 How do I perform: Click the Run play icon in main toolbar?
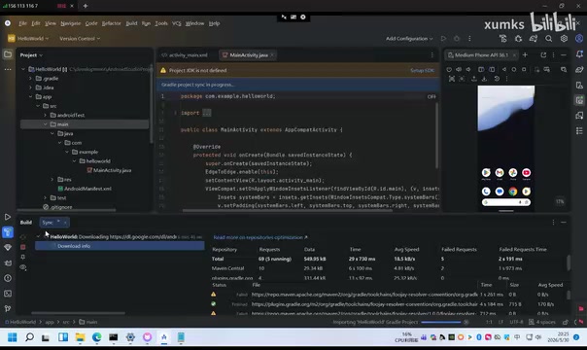(443, 39)
